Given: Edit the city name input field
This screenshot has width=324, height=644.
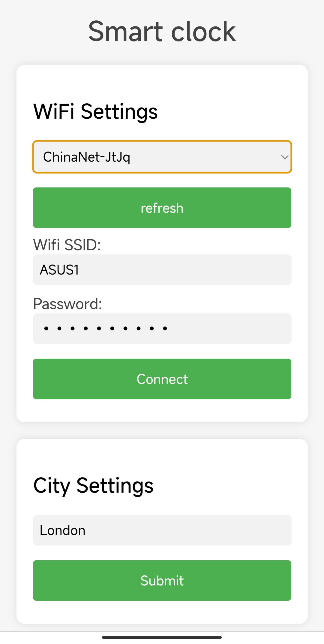Looking at the screenshot, I should pyautogui.click(x=162, y=530).
